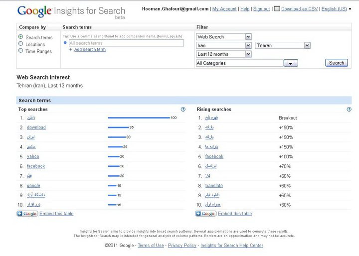Expand the All Categories dropdown arrow
Image resolution: width=359 pixels, height=256 pixels.
[x=291, y=63]
